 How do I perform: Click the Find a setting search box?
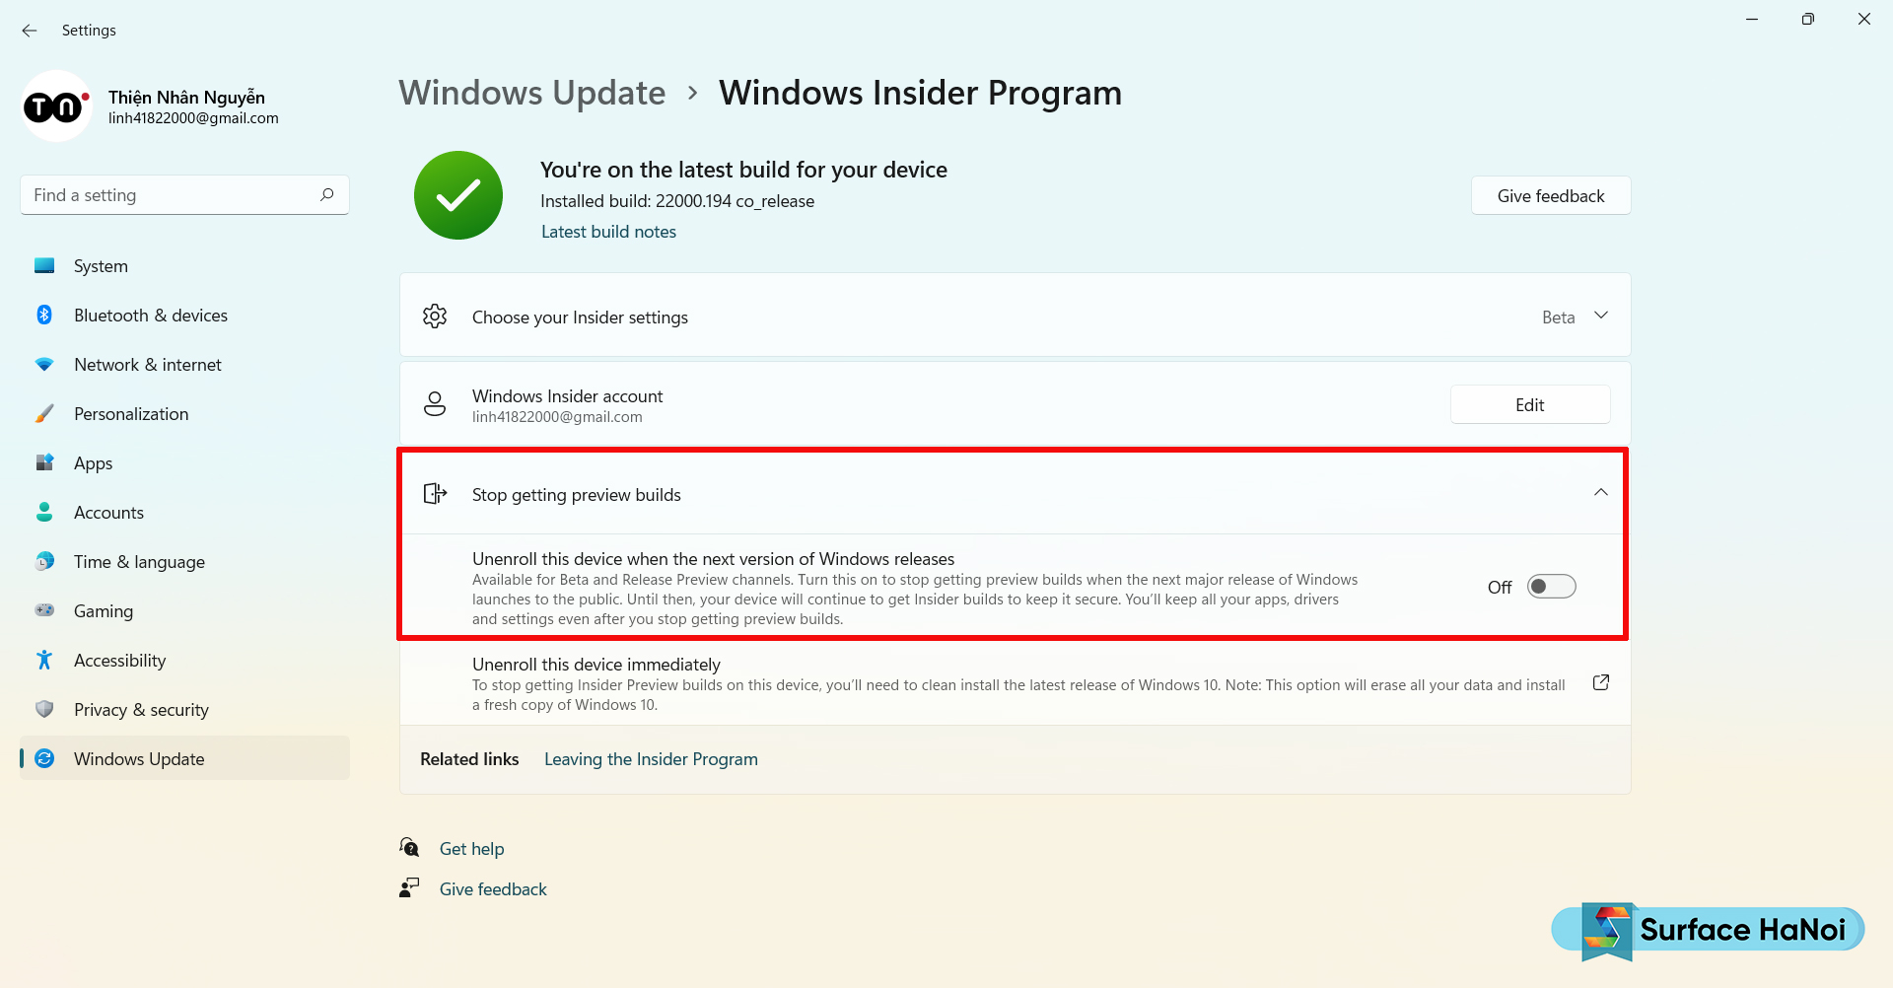point(185,195)
